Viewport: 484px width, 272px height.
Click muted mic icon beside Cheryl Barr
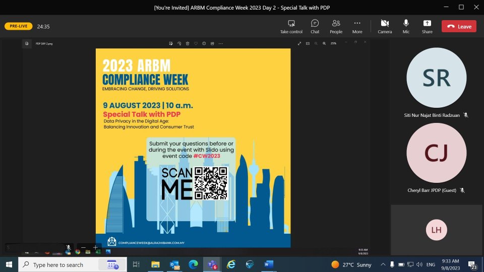(462, 190)
